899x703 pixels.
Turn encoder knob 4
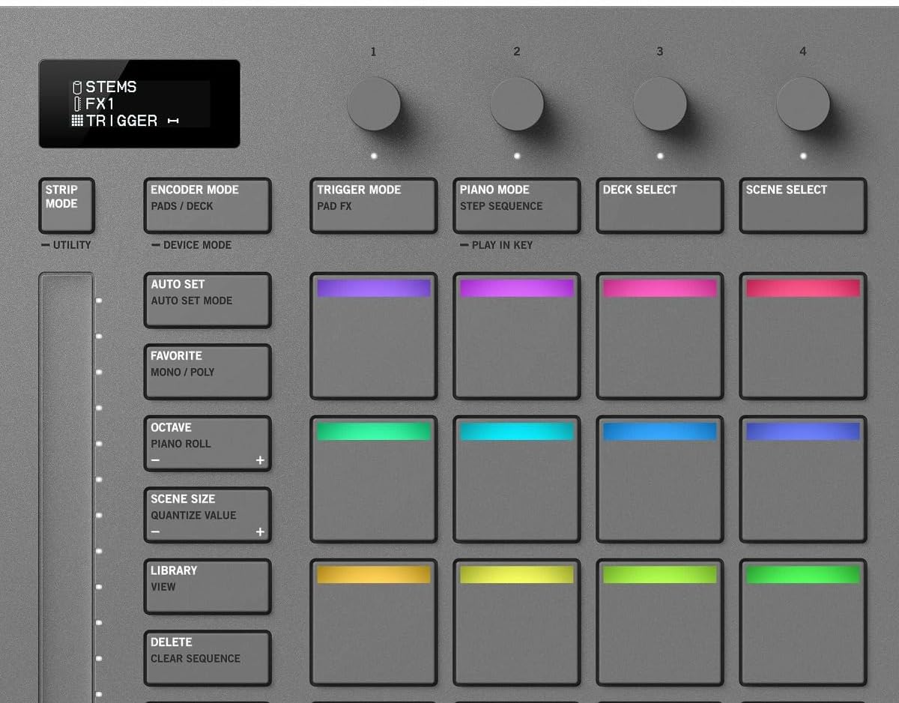802,104
